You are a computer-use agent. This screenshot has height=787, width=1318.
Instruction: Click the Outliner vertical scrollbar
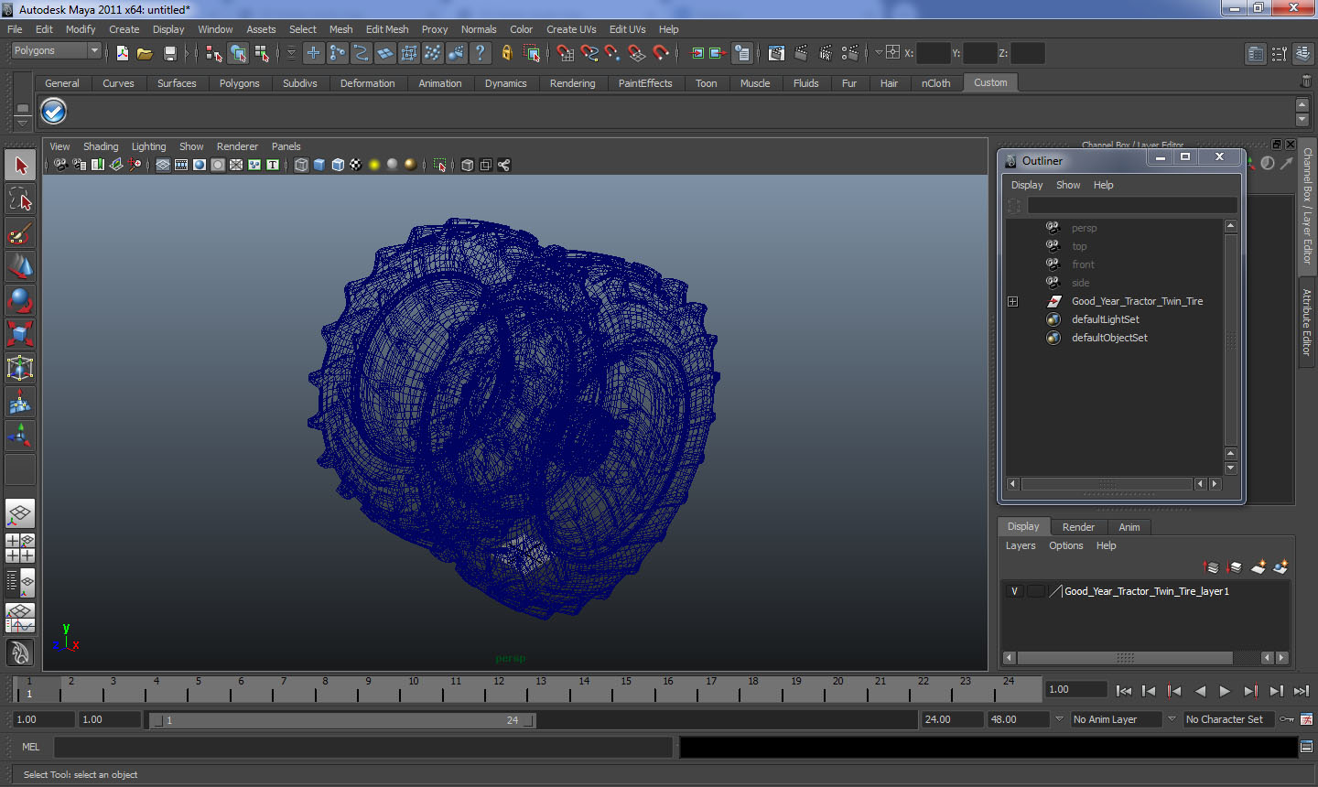pos(1230,339)
